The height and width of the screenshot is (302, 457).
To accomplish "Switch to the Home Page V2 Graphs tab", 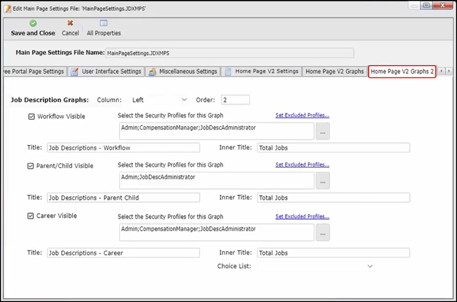I will pyautogui.click(x=335, y=71).
